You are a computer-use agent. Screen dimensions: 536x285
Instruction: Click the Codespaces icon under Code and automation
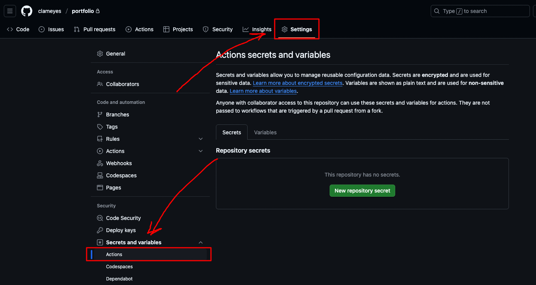[100, 175]
